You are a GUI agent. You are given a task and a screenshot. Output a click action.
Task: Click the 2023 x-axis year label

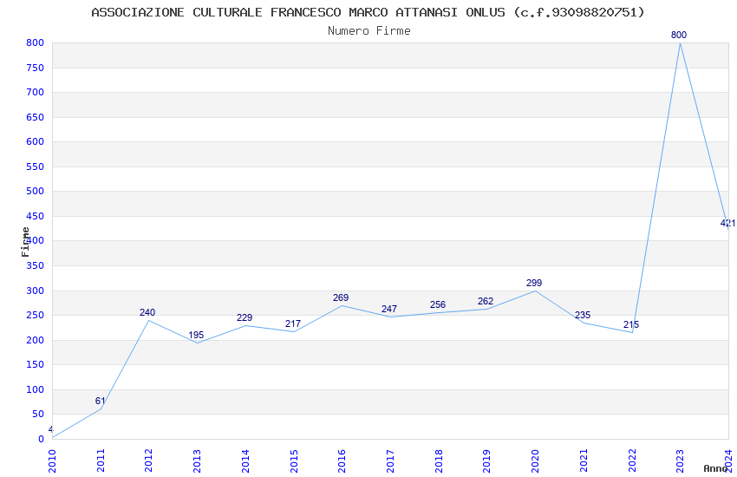680,461
